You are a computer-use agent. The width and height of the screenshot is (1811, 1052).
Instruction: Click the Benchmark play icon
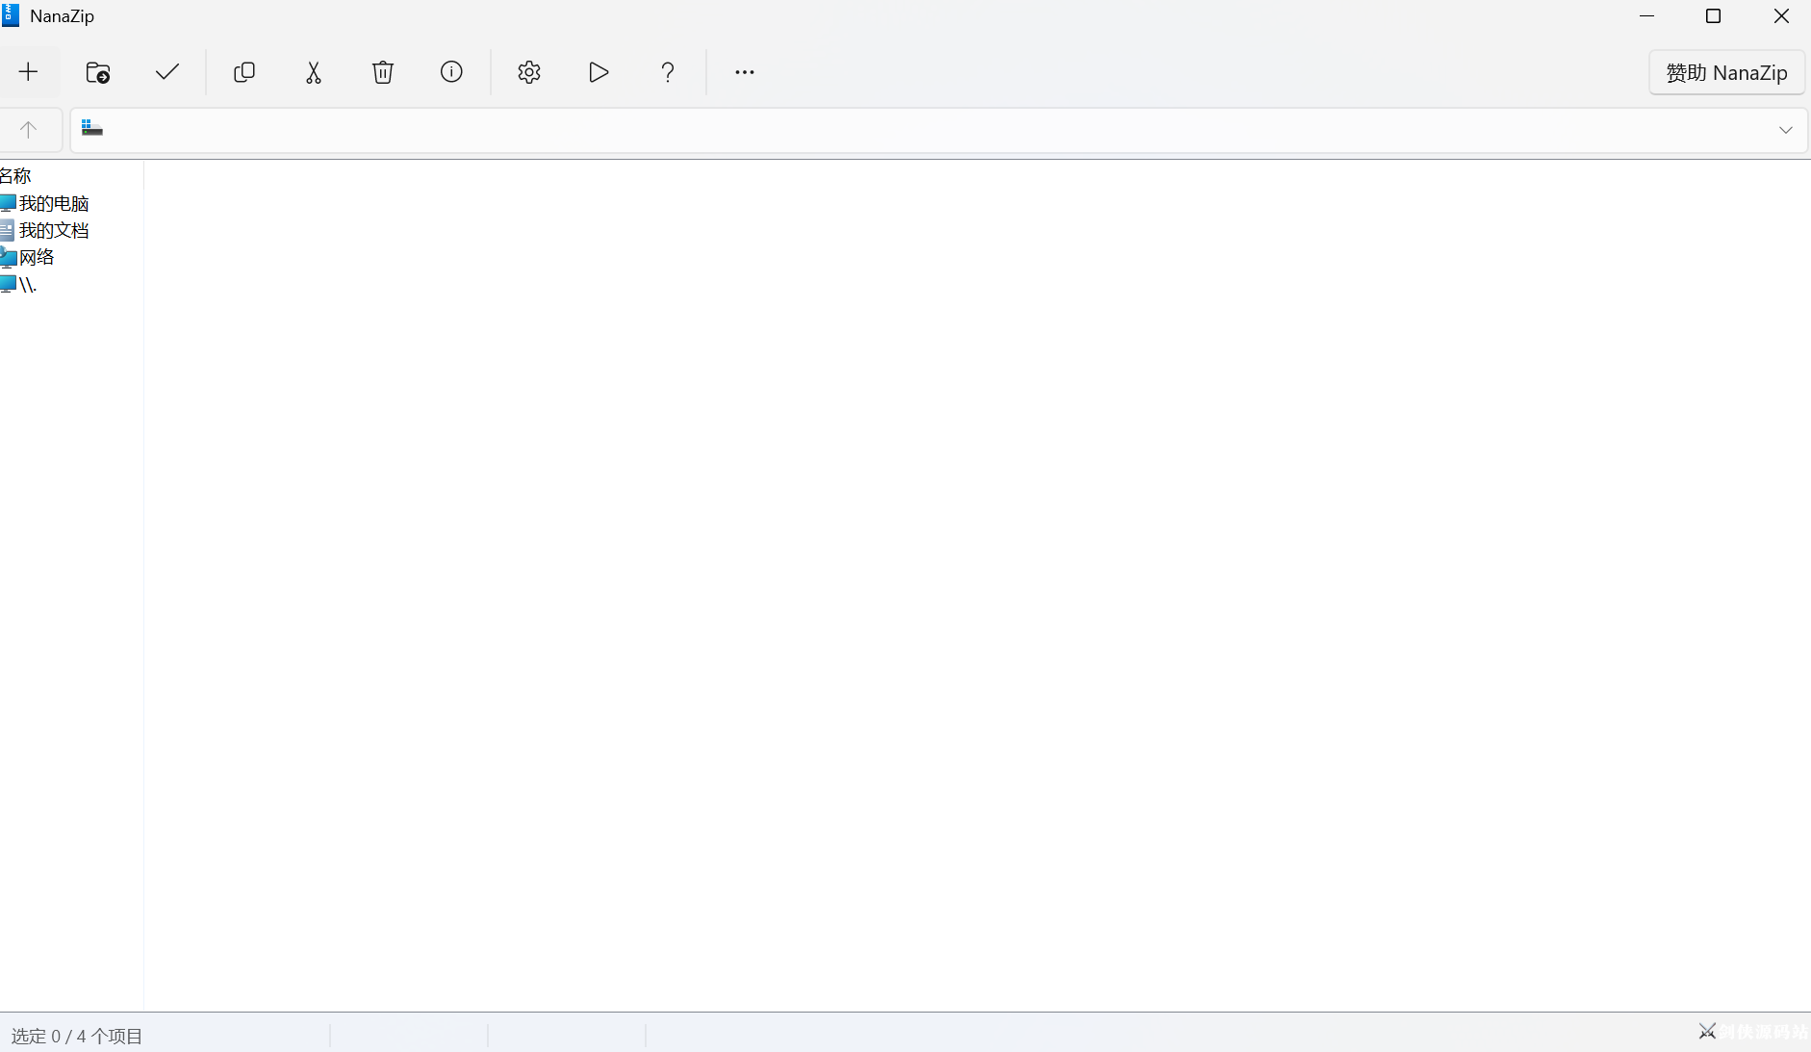point(599,72)
